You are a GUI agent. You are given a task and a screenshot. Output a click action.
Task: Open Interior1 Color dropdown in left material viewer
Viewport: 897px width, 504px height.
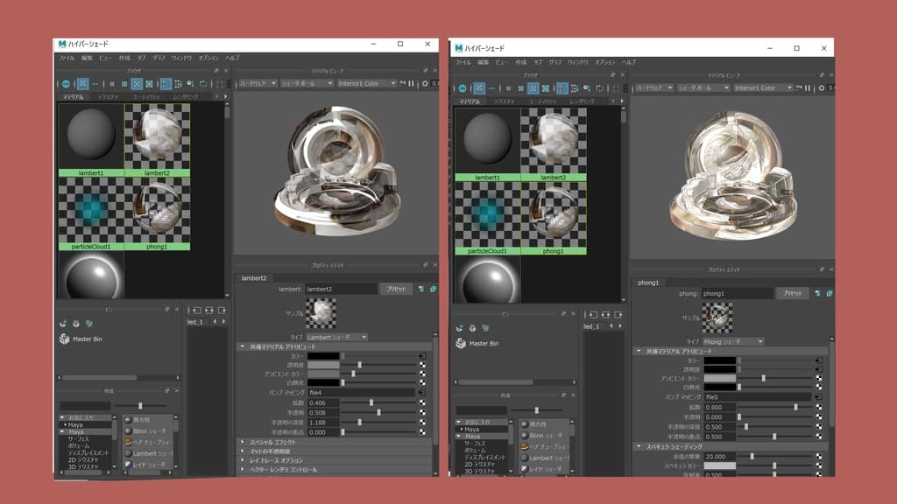point(366,83)
